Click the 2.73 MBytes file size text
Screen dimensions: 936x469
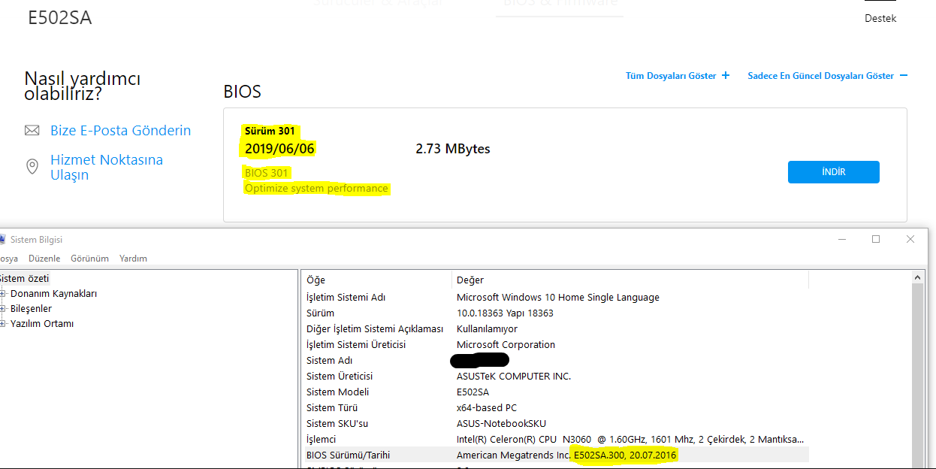click(453, 149)
